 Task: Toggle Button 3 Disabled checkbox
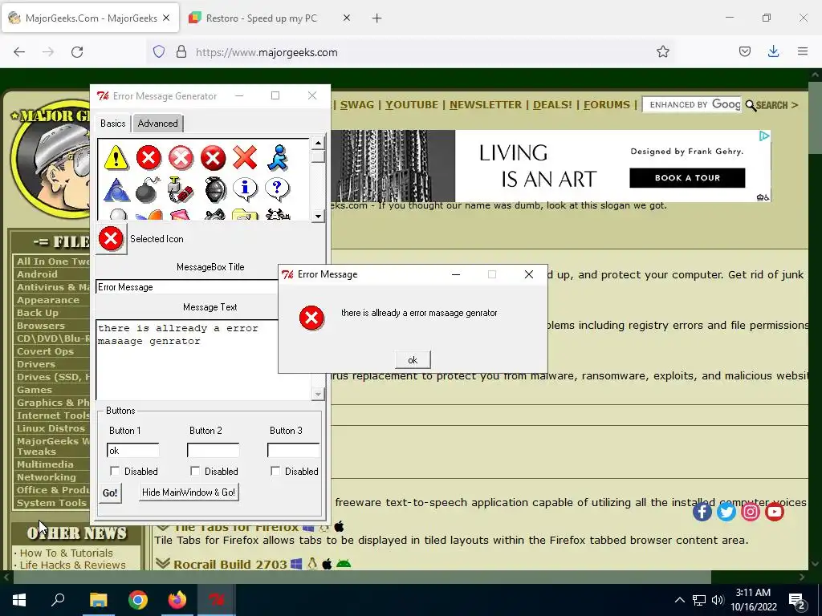[275, 471]
